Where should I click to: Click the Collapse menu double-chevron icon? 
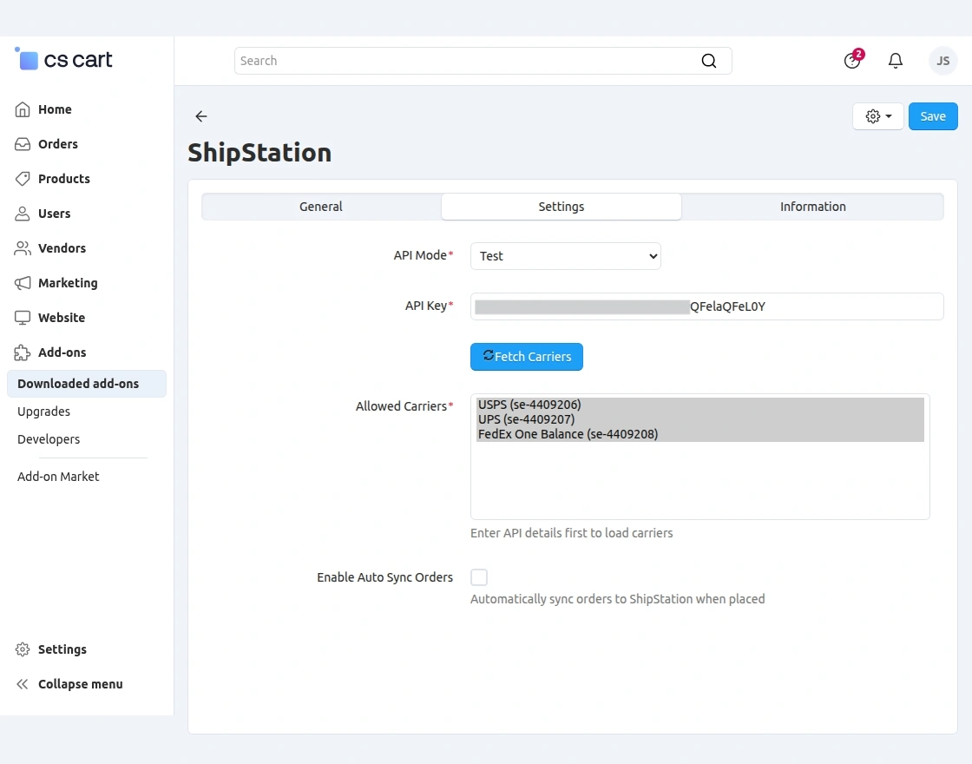click(23, 684)
